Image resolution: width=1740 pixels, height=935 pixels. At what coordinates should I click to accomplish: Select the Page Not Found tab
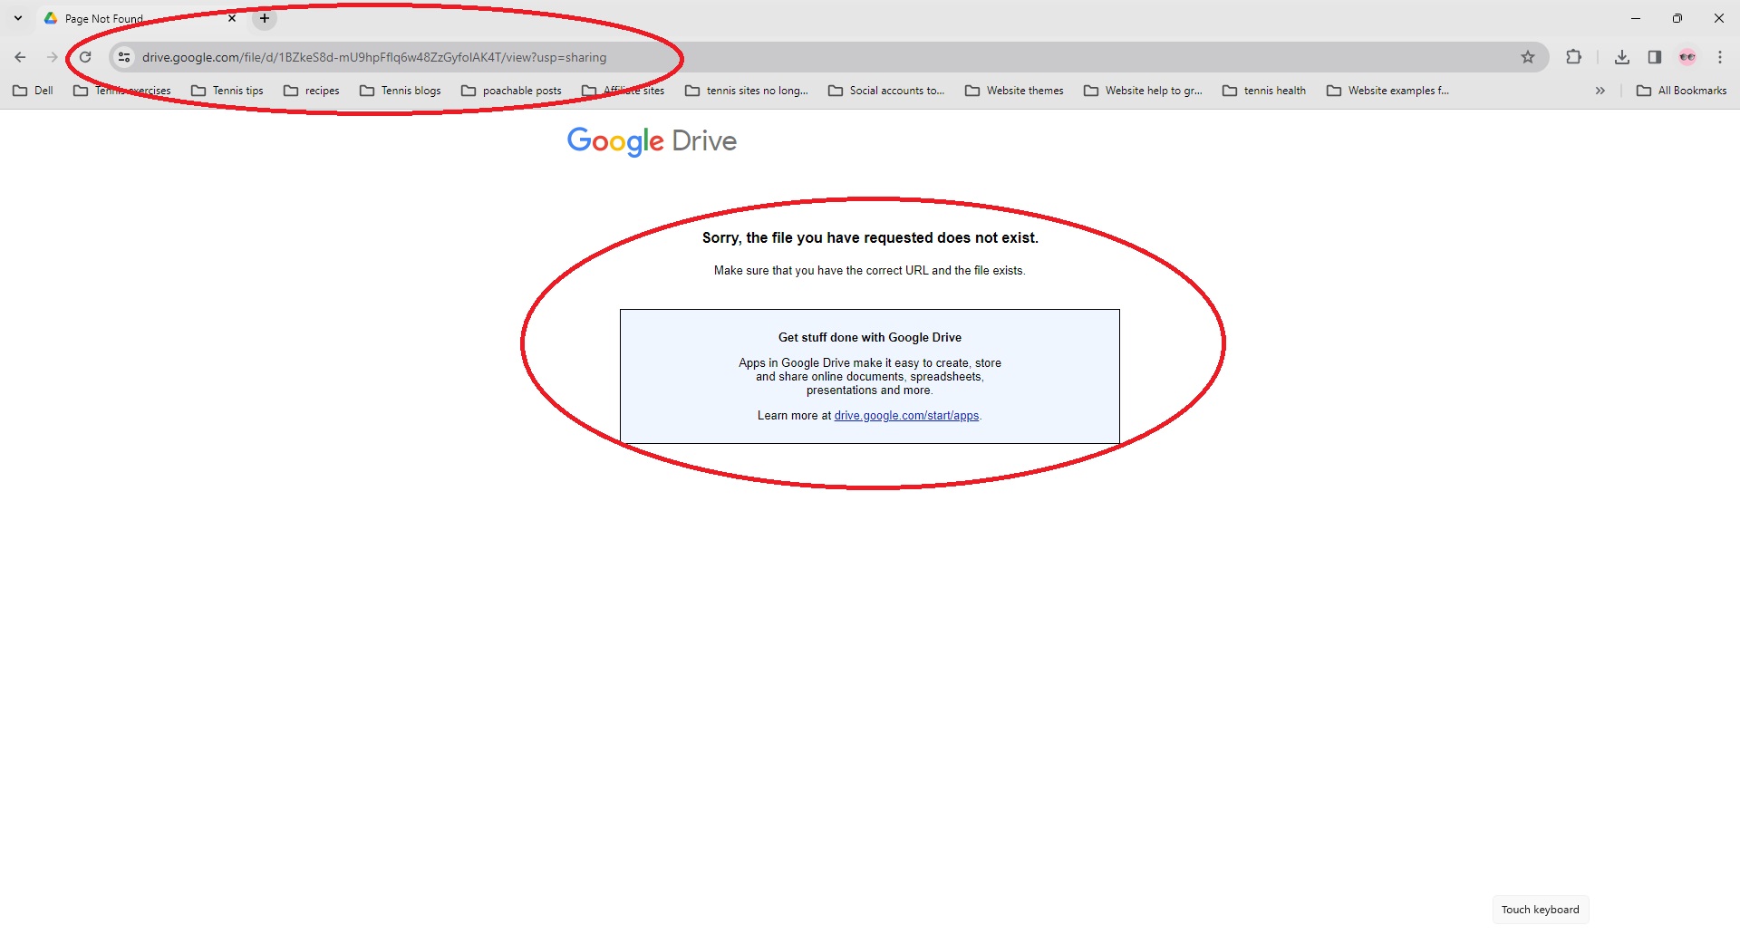pos(140,19)
